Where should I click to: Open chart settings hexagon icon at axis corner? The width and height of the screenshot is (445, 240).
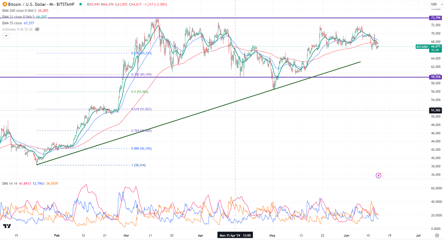click(437, 235)
